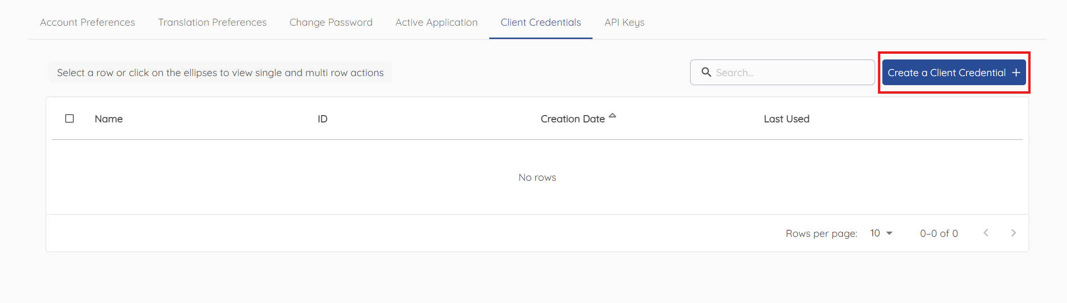Select the Active Application tab
Screen dimensions: 1067x303
point(436,22)
